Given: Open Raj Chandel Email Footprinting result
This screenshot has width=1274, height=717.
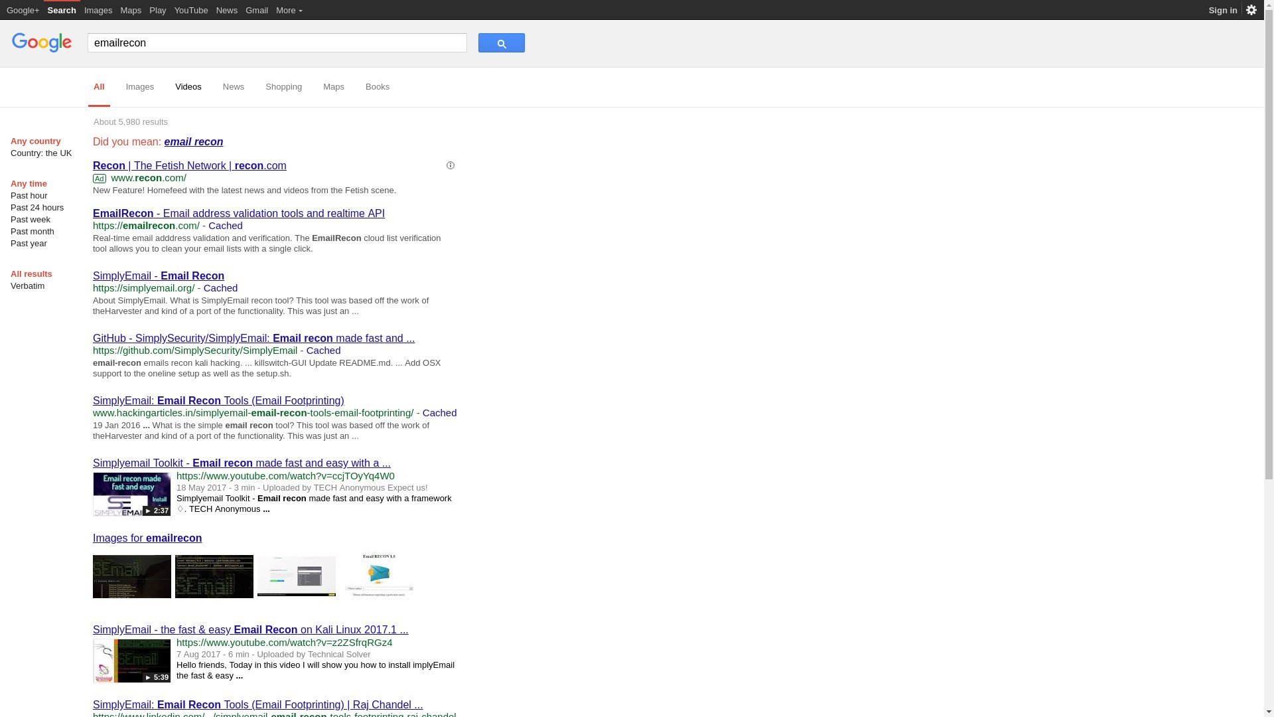Looking at the screenshot, I should [x=258, y=704].
